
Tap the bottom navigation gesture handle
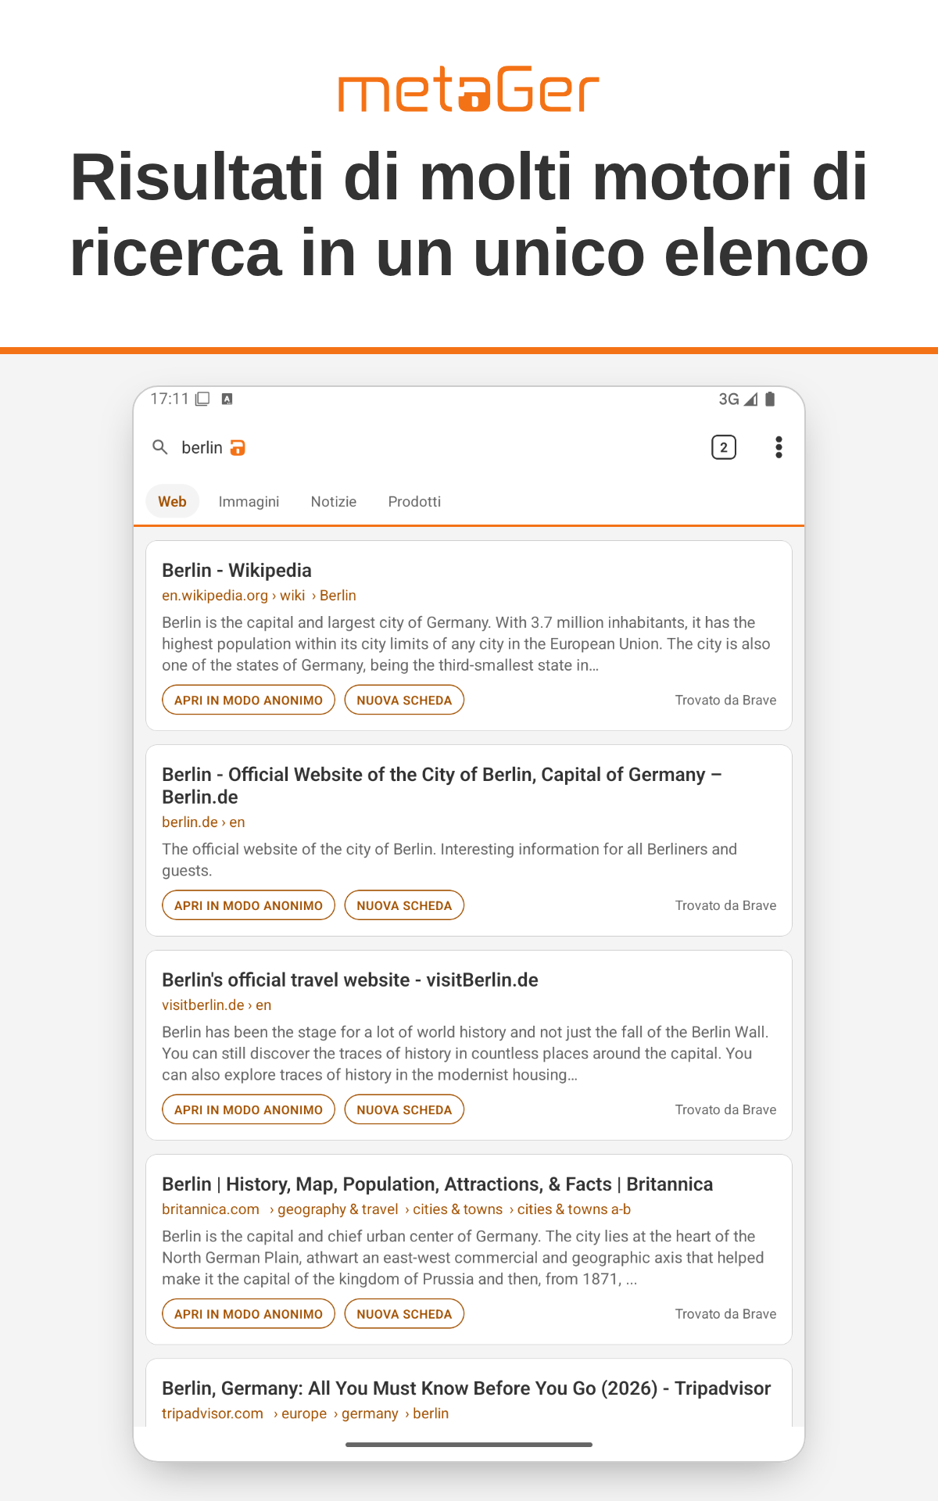click(x=469, y=1444)
